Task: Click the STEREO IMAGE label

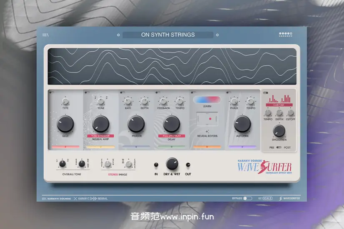Action: click(x=118, y=174)
